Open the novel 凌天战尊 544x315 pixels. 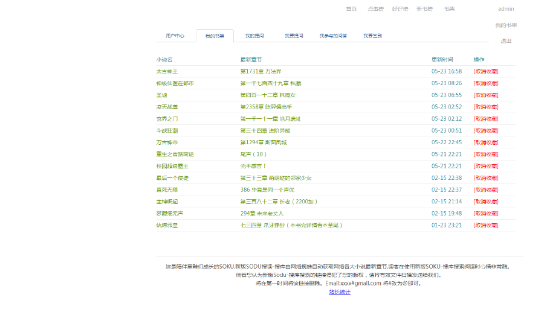(167, 107)
